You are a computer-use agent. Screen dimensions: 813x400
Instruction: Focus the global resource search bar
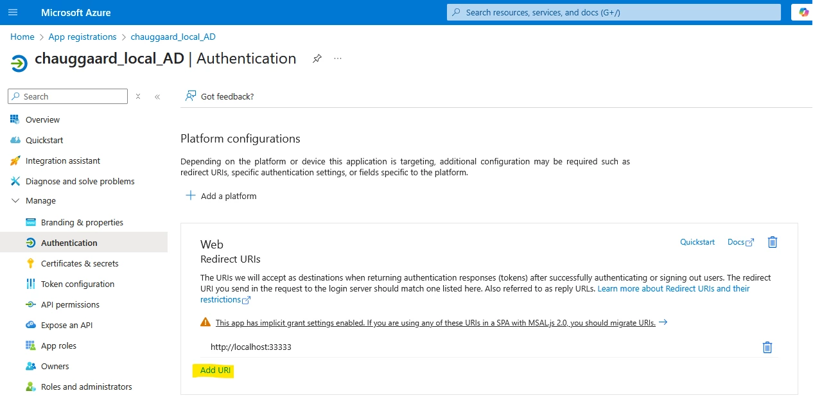point(613,12)
